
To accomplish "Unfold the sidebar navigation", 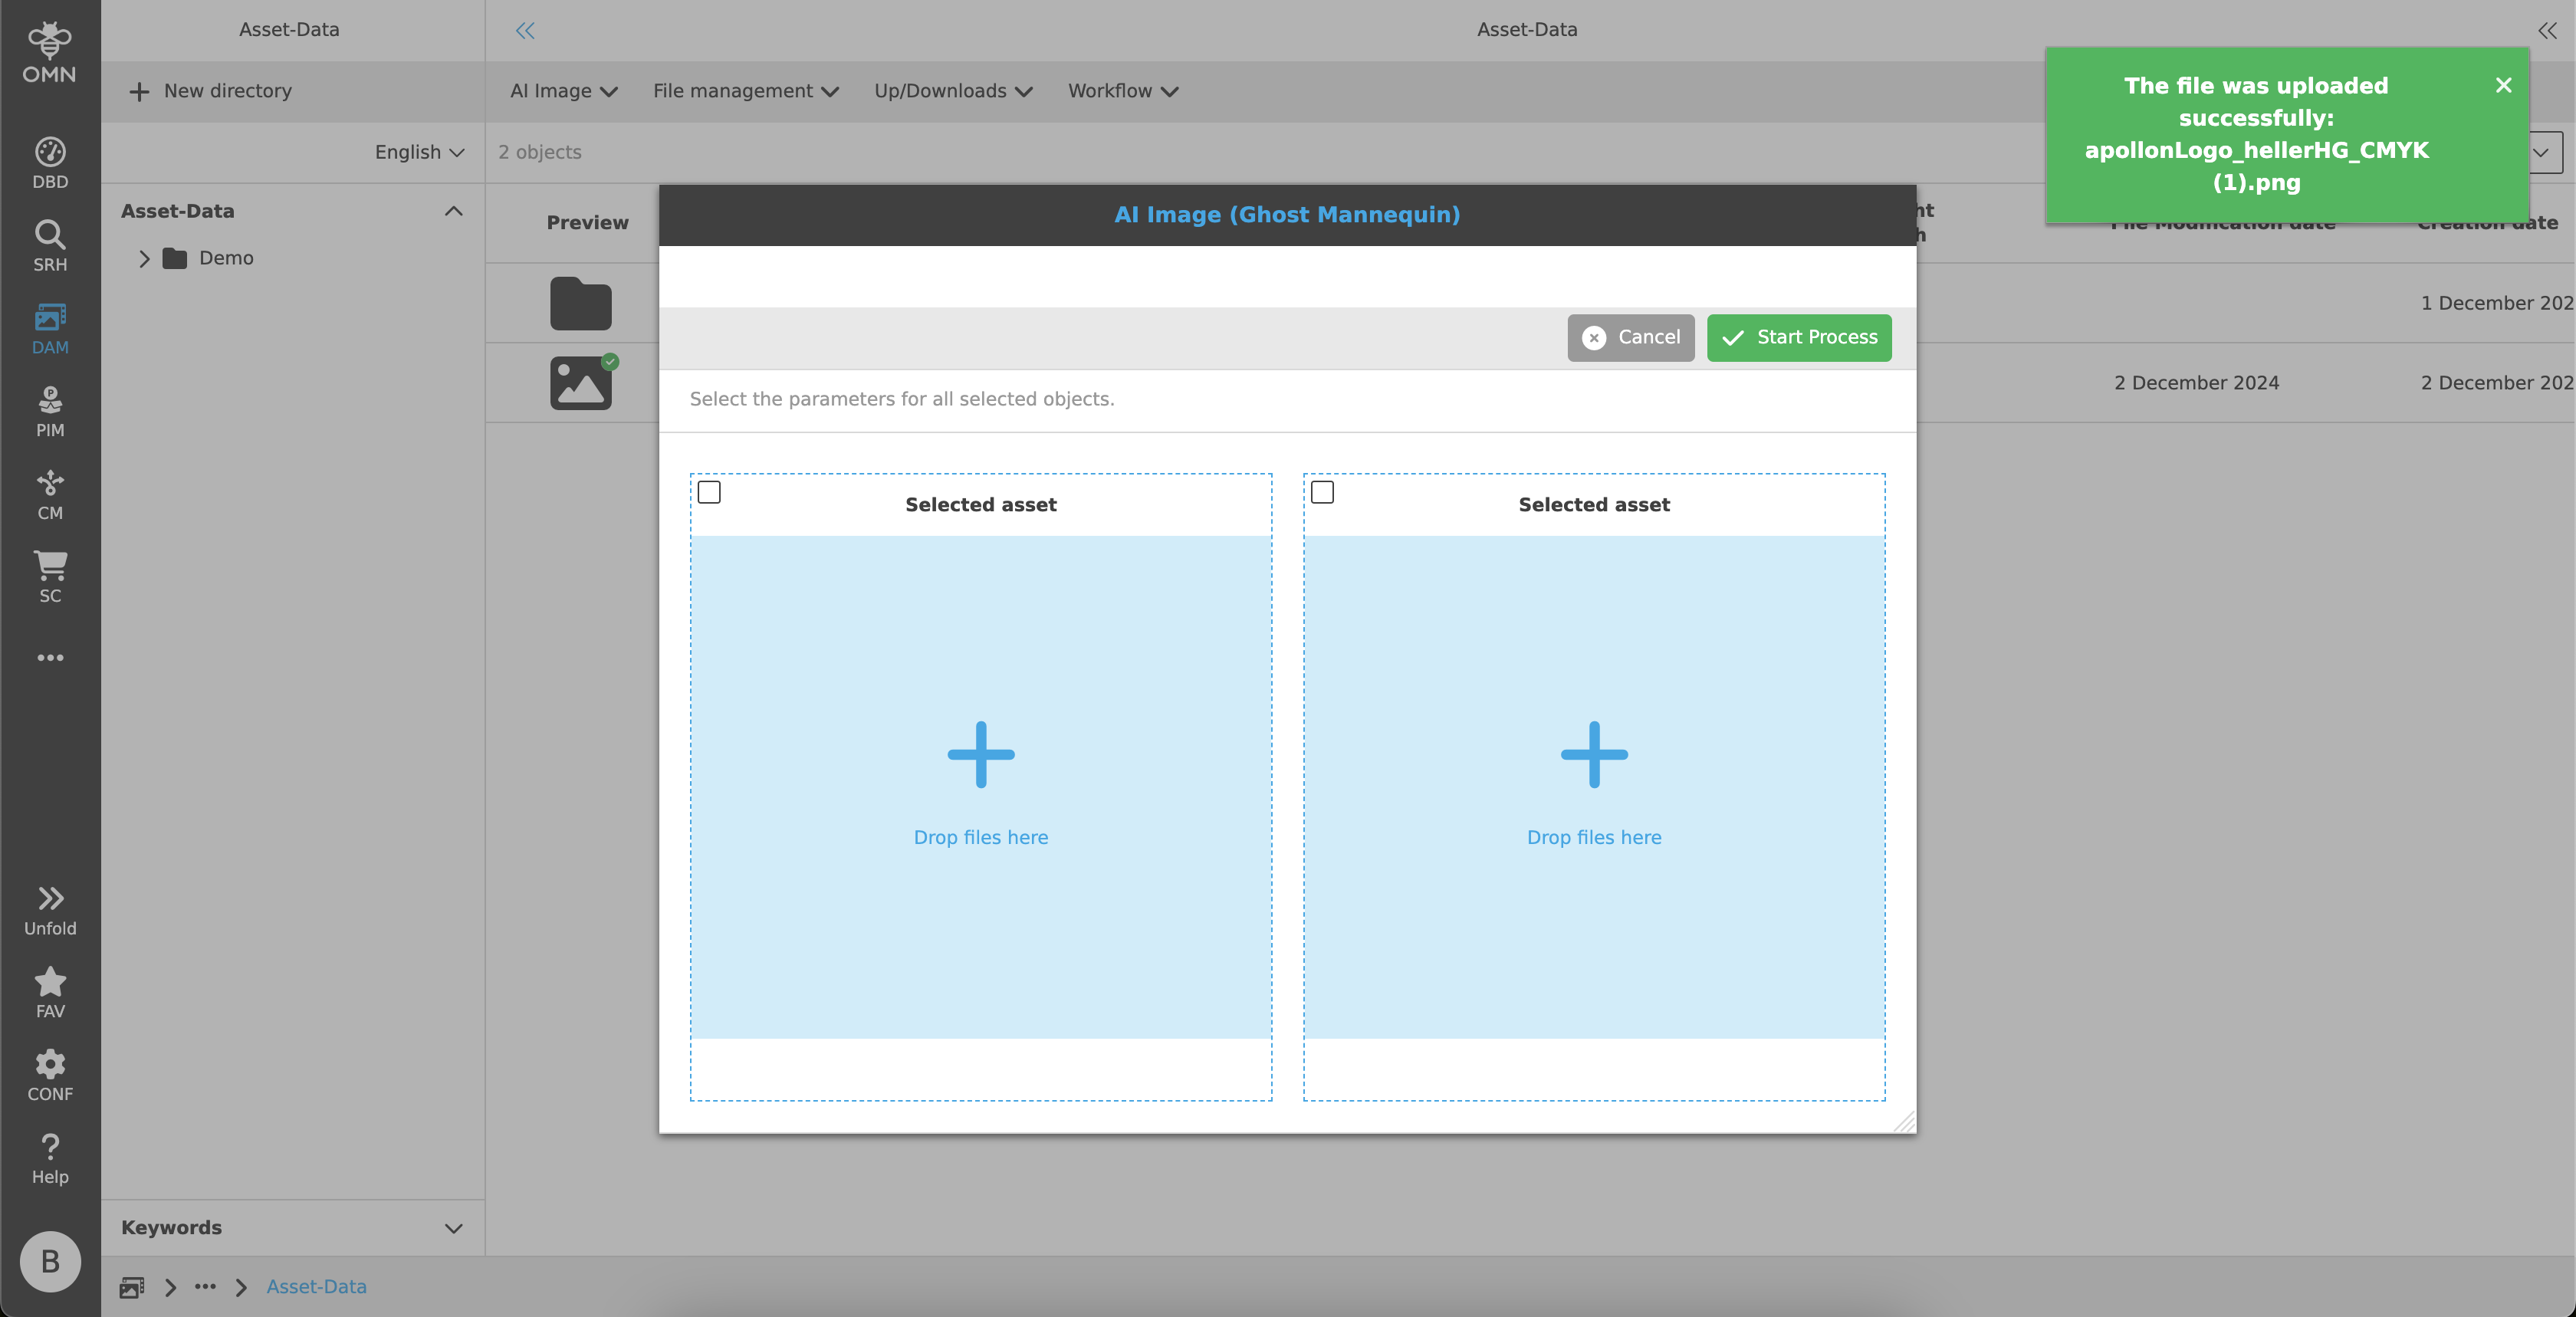I will [x=50, y=909].
